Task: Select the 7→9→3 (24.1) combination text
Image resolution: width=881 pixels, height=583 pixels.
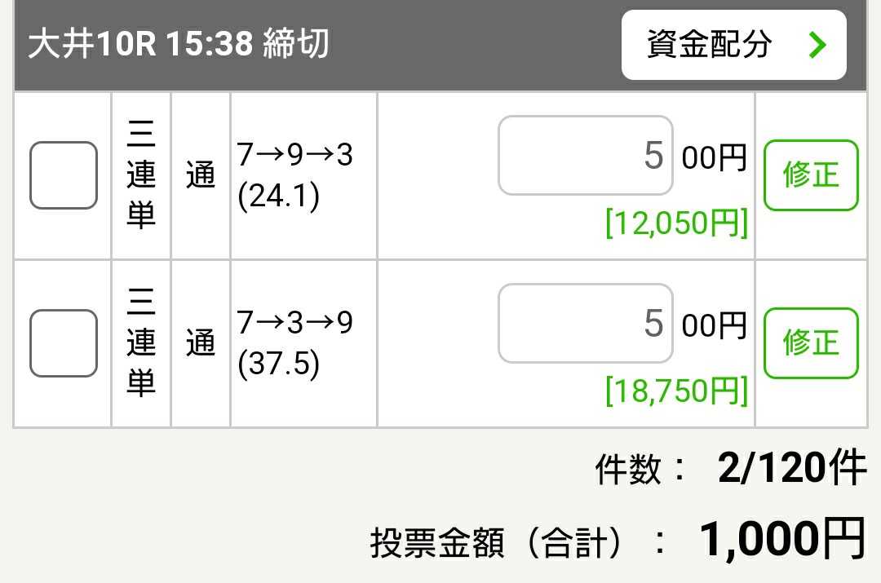Action: (294, 175)
